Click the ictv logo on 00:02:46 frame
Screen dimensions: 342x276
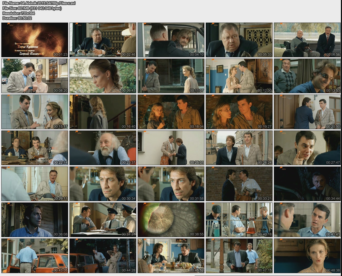click(x=78, y=25)
